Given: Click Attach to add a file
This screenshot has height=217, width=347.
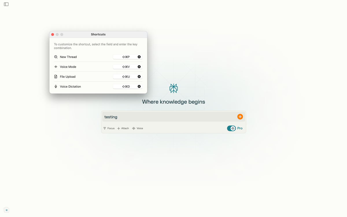Looking at the screenshot, I should click(x=123, y=128).
